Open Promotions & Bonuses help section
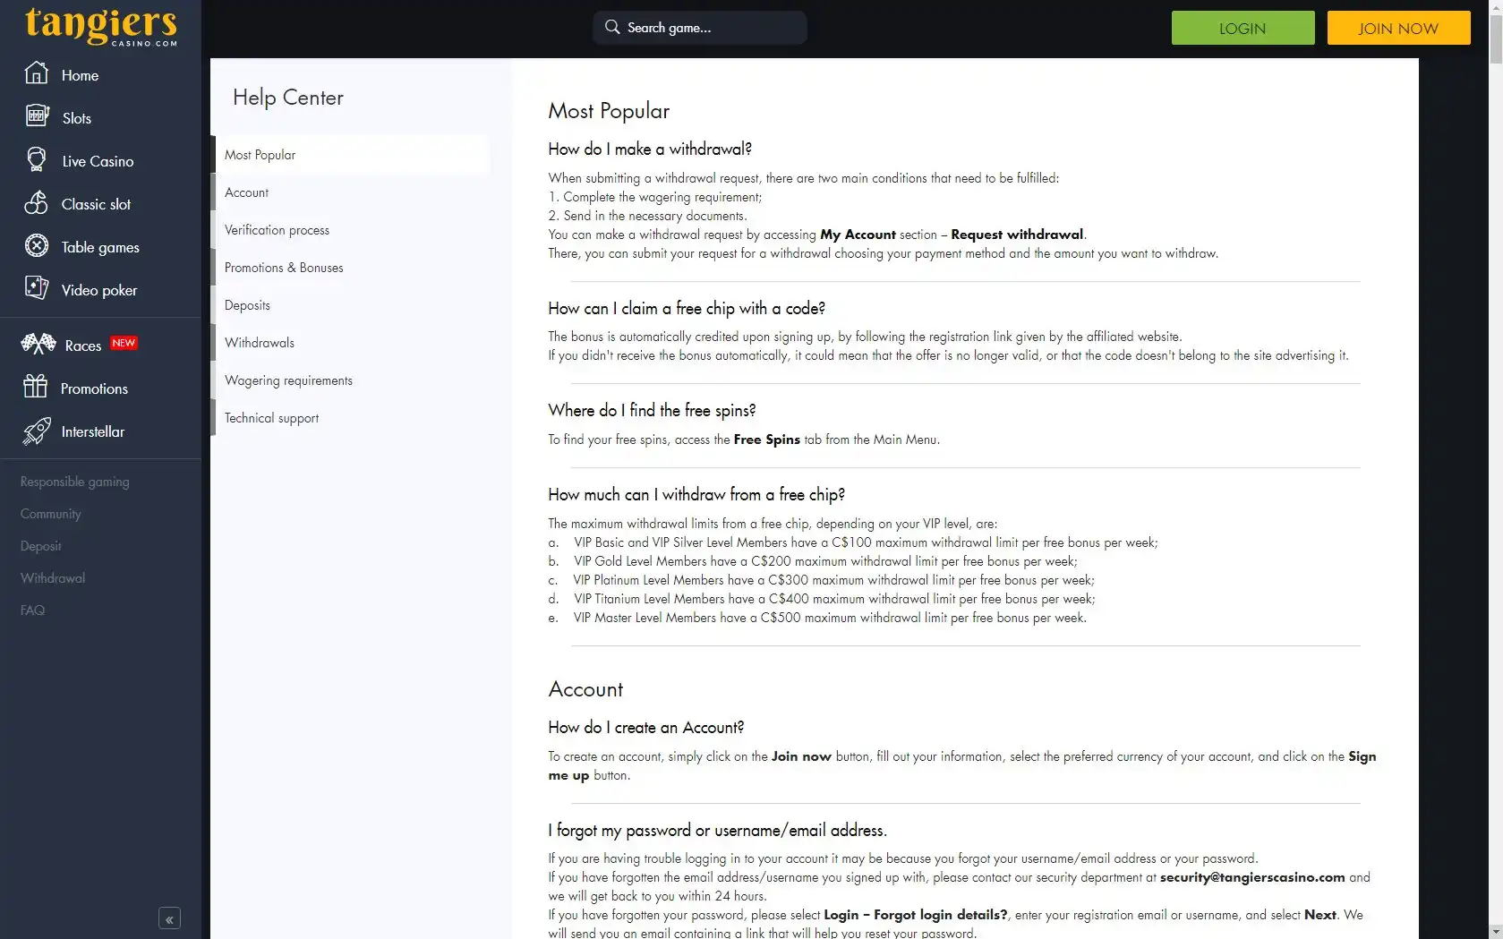 [x=284, y=268]
